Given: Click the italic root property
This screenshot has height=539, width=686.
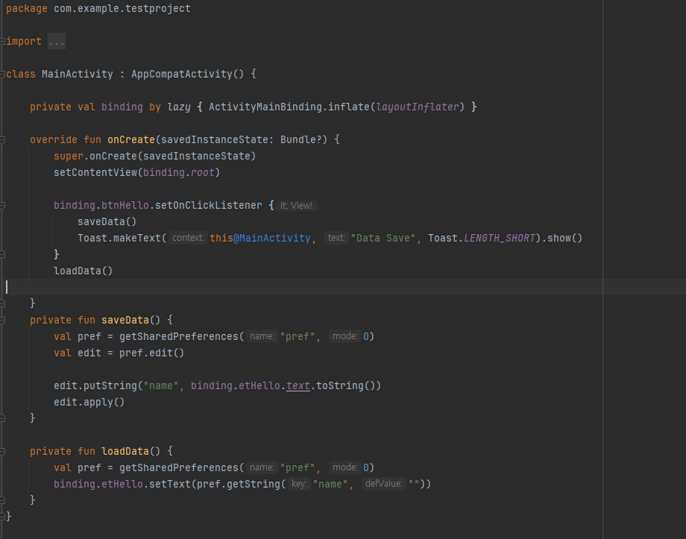Looking at the screenshot, I should tap(203, 172).
